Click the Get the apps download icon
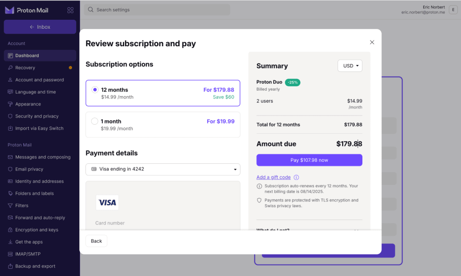 click(x=10, y=242)
